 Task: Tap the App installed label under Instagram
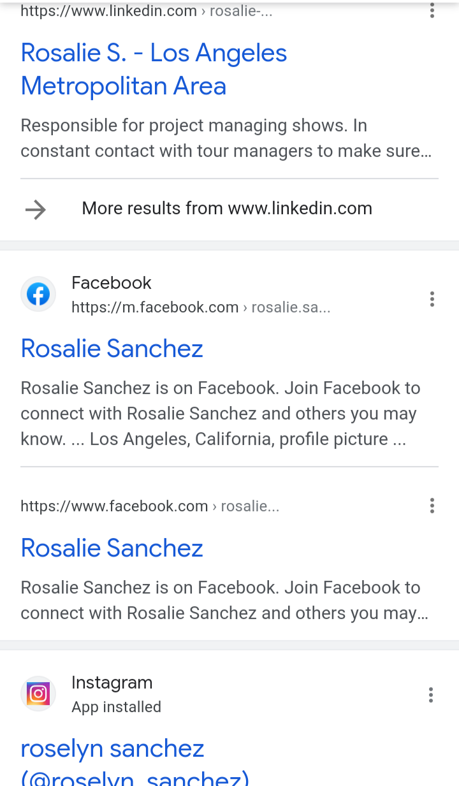[116, 707]
